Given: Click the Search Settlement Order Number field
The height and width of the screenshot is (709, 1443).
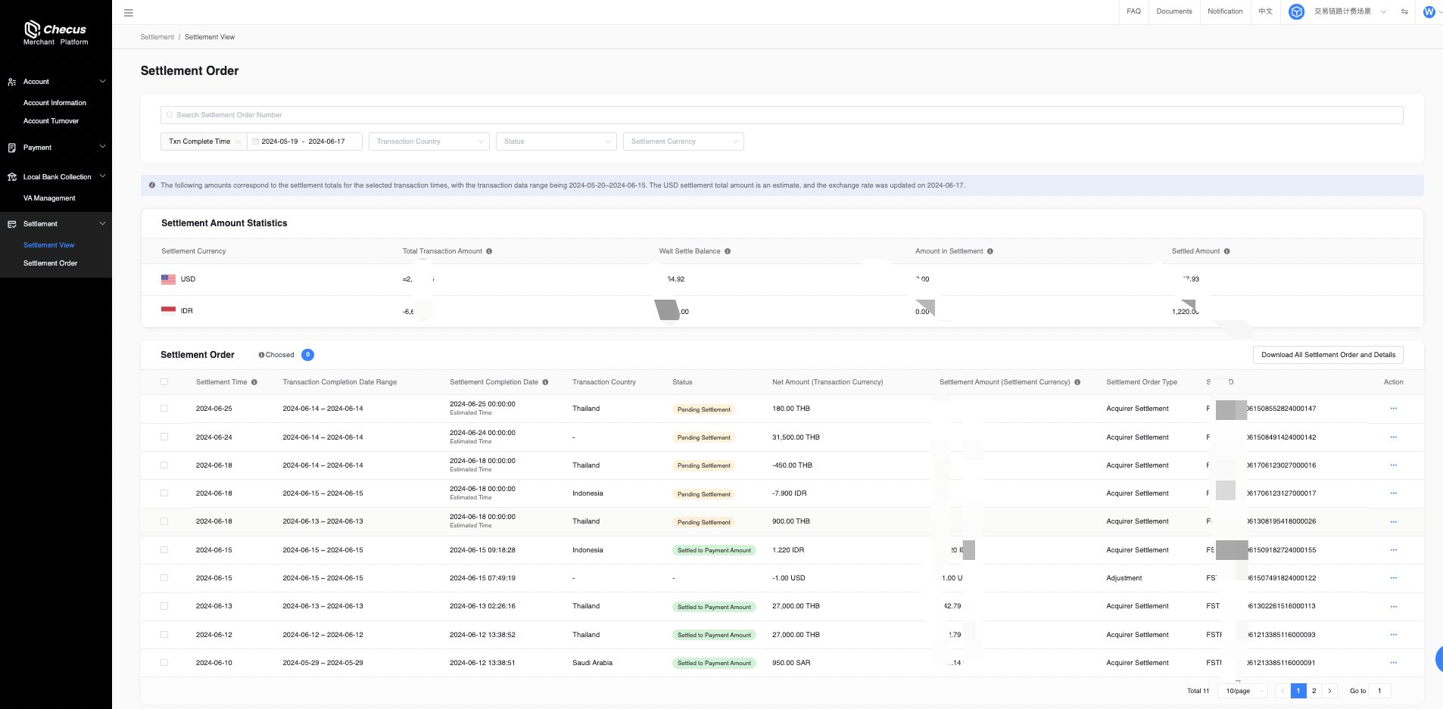Looking at the screenshot, I should point(781,115).
